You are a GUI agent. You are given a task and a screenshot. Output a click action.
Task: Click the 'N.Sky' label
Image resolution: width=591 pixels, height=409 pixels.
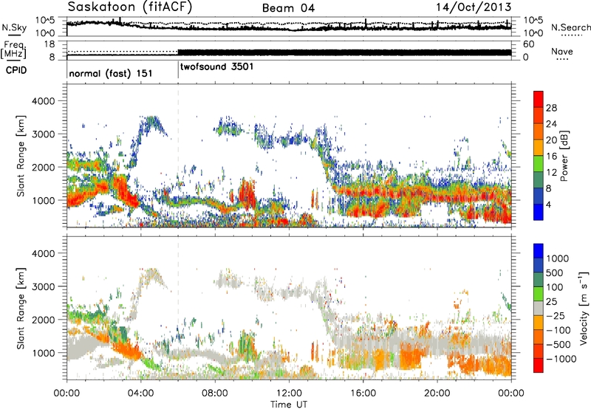14,27
